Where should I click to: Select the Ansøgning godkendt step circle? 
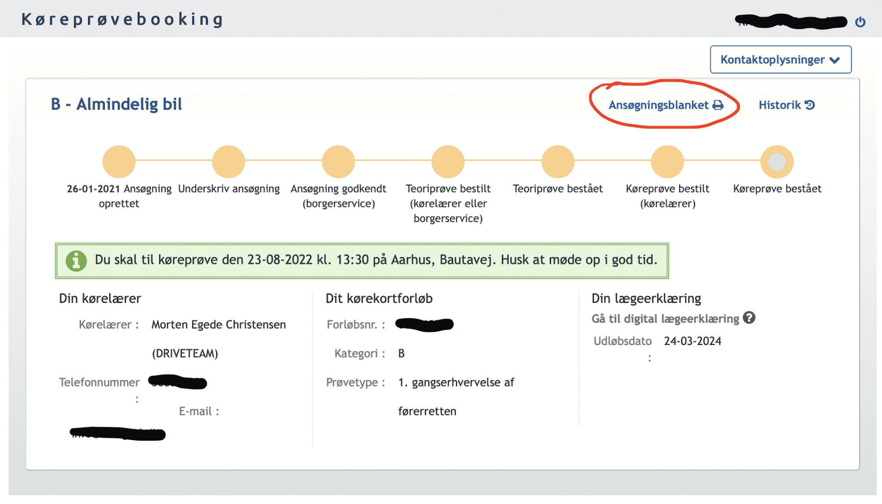pos(339,162)
